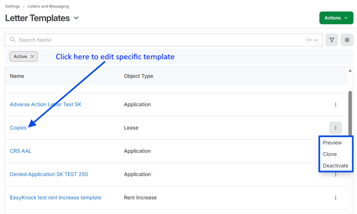Open three-dot menu for EasyKnock rent increase row

point(335,197)
